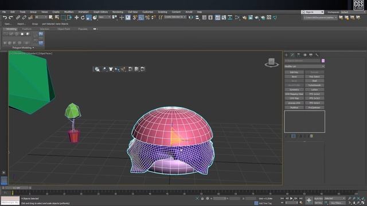Toggle Pin Stack under modifier stack
The image size is (367, 206).
point(287,136)
